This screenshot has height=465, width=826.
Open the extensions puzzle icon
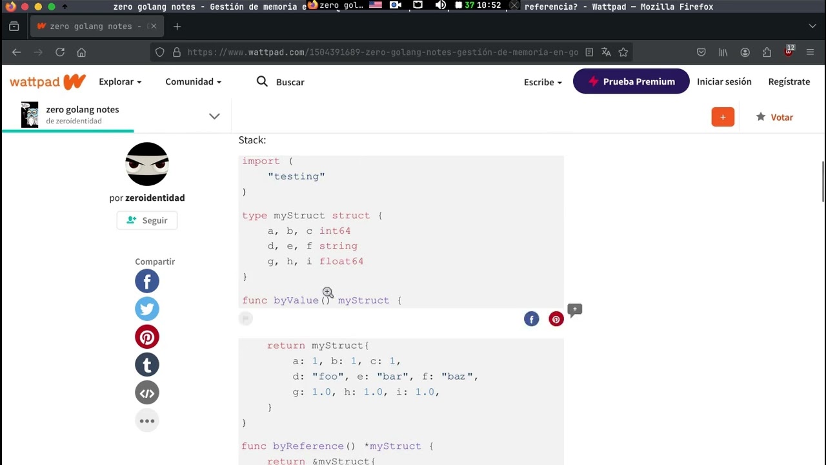pos(767,52)
